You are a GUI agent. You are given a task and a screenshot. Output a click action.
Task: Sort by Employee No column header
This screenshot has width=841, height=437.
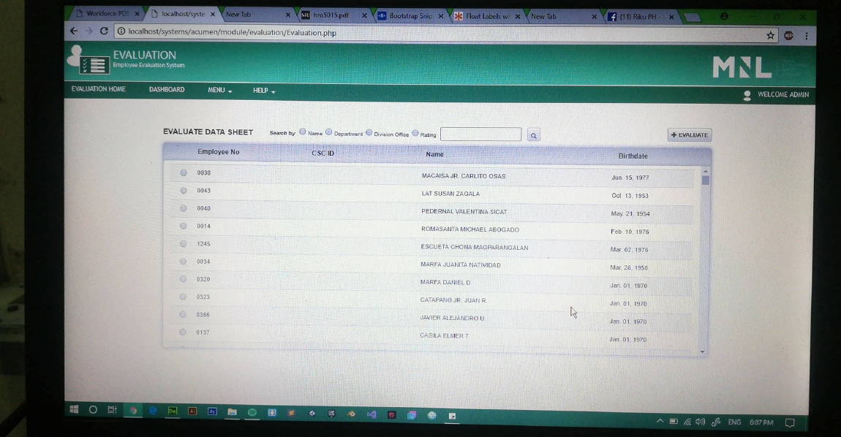click(x=219, y=152)
